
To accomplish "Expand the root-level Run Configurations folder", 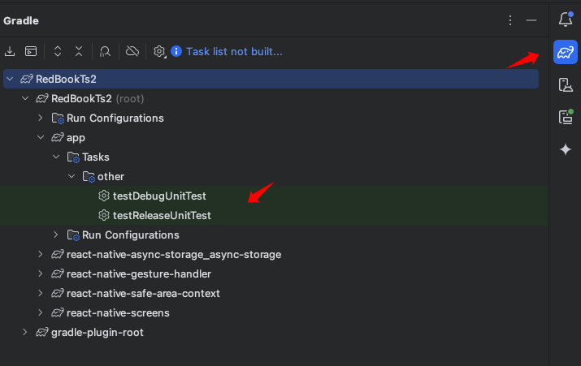I will pos(41,118).
